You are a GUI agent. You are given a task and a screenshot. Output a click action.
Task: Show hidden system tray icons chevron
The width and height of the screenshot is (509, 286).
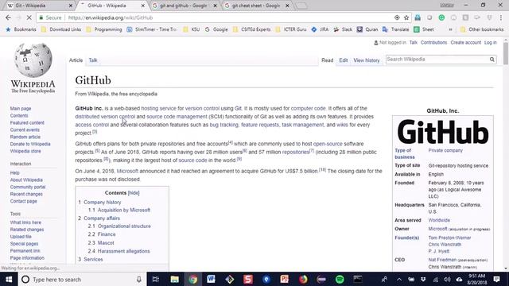click(399, 279)
